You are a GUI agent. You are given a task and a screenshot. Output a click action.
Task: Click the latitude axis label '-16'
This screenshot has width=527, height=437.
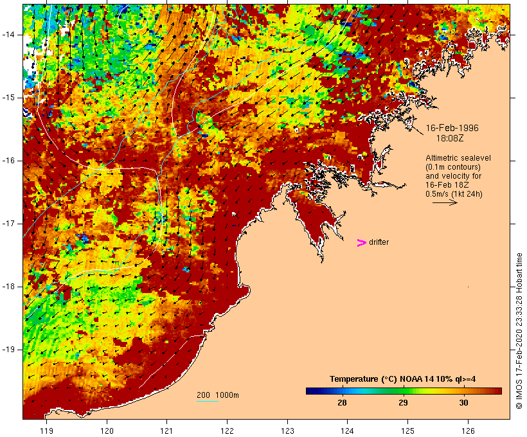(8, 161)
